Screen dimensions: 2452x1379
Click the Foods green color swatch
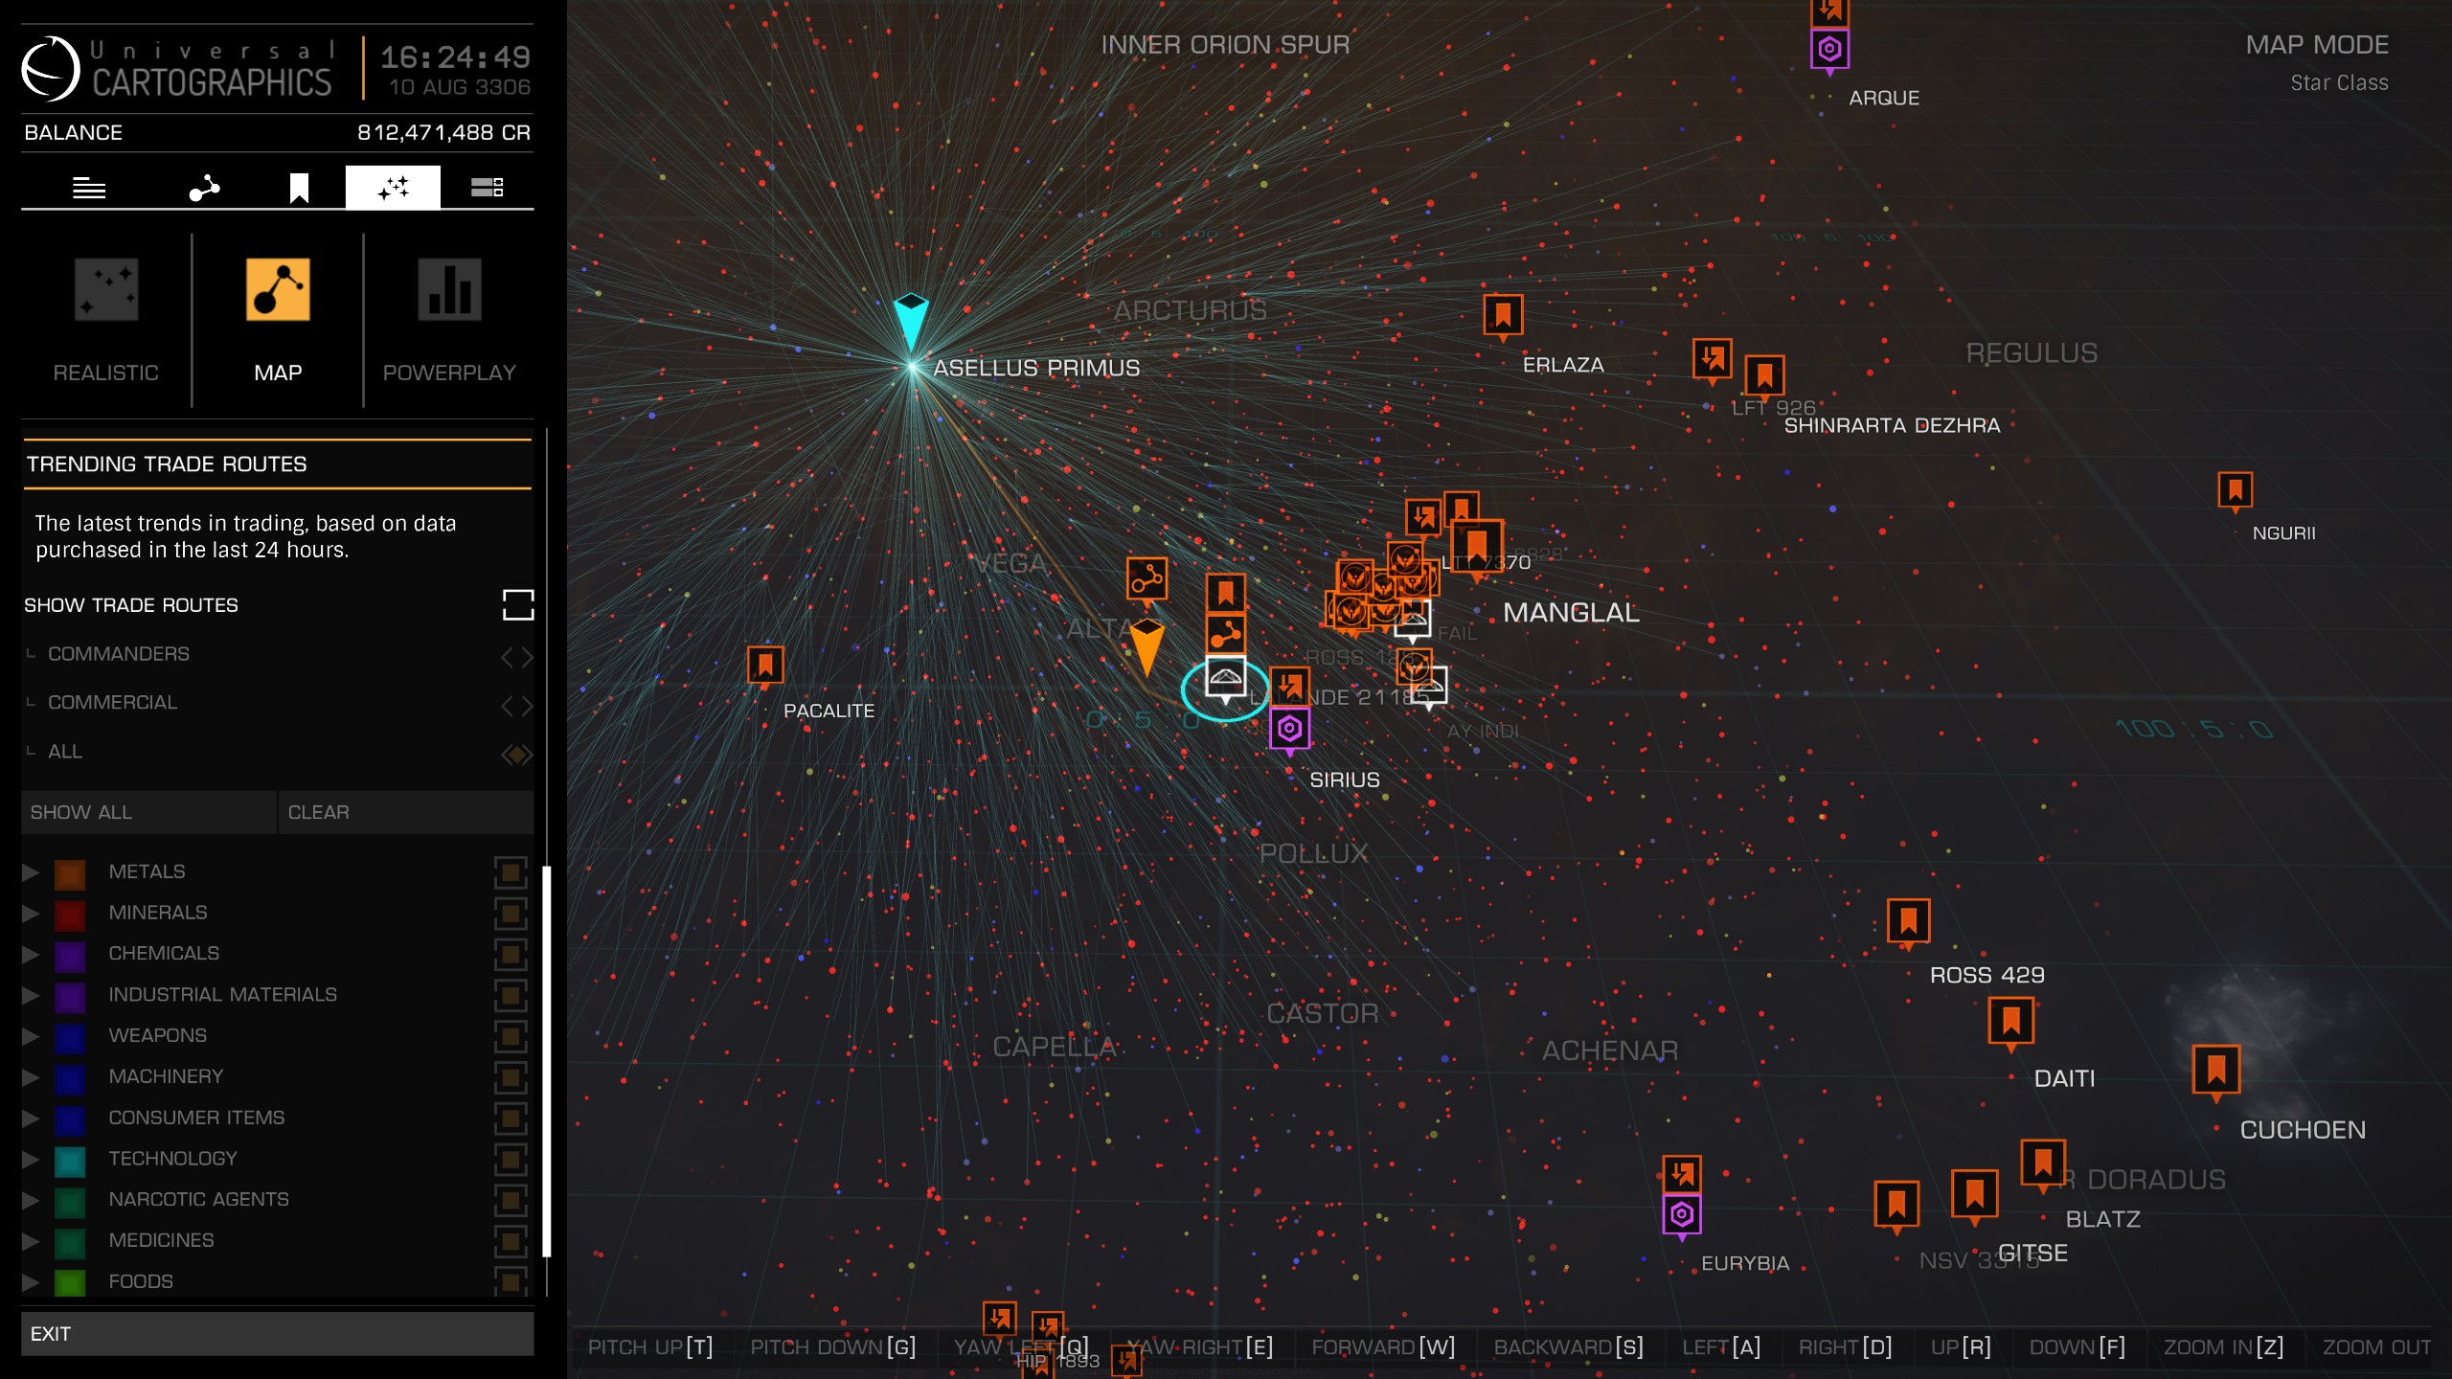tap(70, 1283)
